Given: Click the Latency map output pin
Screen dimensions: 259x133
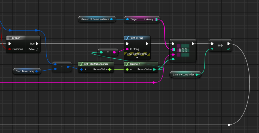Looking at the screenshot, I should coord(156,20).
